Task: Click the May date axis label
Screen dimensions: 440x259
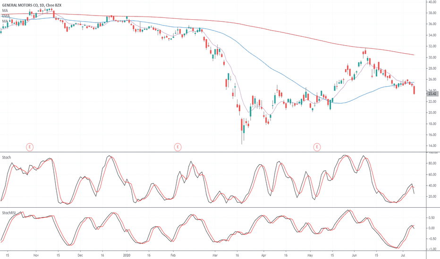Action: 310,255
